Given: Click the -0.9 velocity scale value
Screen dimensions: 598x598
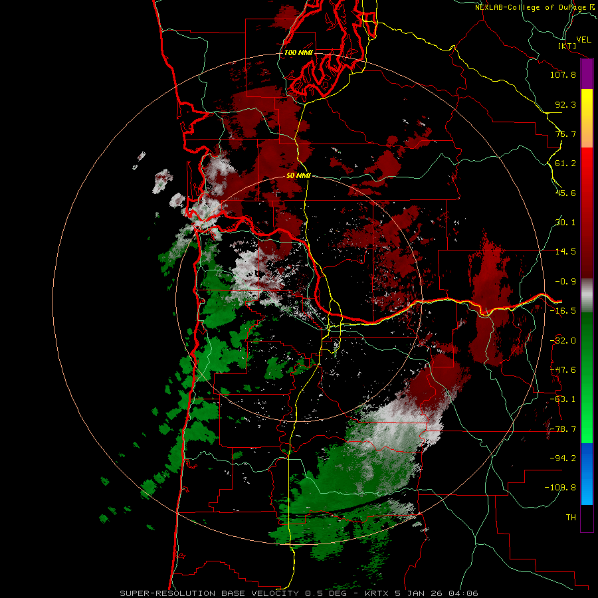Looking at the screenshot, I should click(x=565, y=282).
